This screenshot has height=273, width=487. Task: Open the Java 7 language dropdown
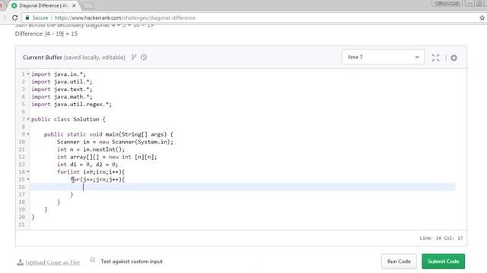[383, 57]
